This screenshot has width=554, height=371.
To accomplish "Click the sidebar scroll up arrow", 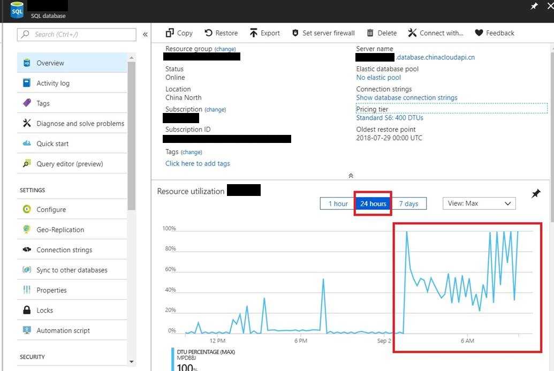I will click(x=132, y=58).
